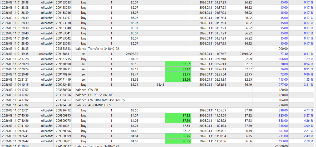Select profit value 77.30
Screen dimensions: 316x147
pyautogui.click(x=283, y=54)
